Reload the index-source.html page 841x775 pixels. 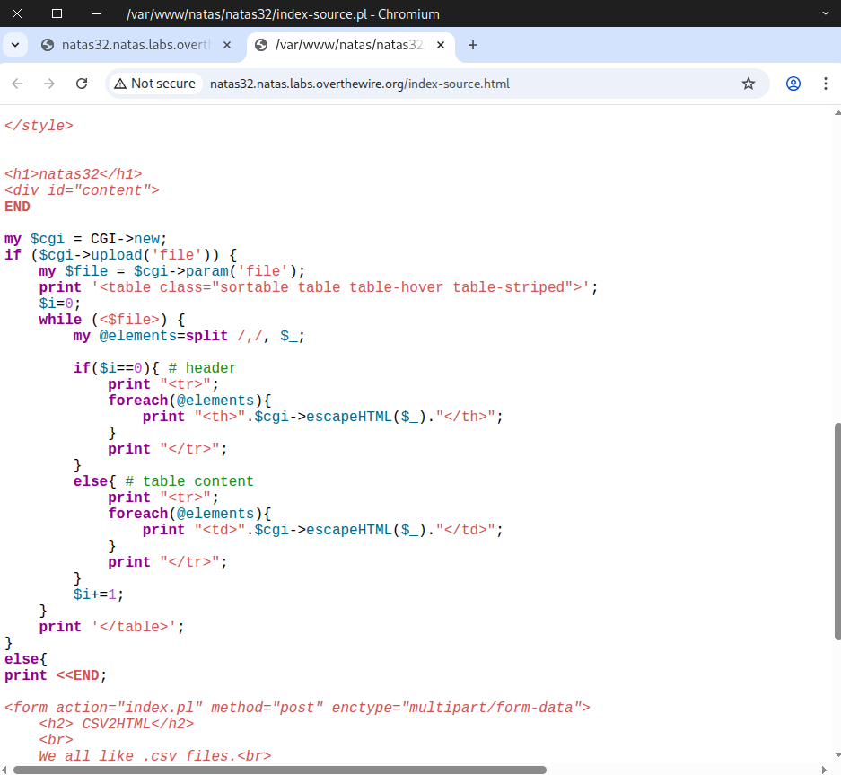[x=82, y=84]
